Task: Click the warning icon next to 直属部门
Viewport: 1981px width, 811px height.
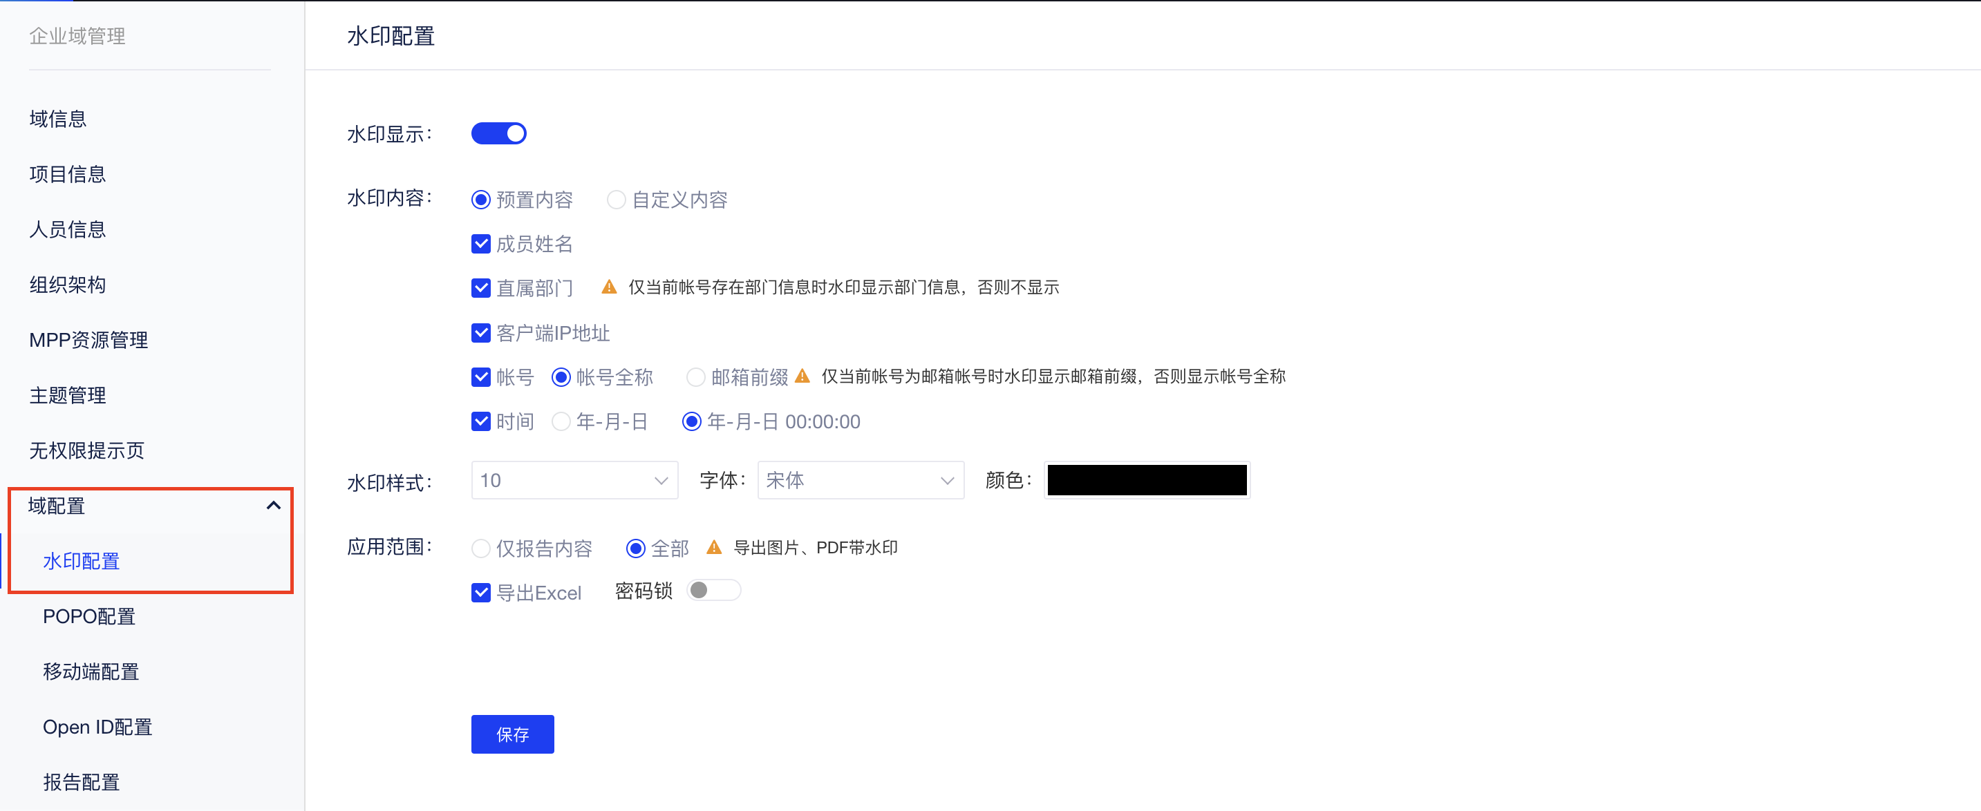Action: point(608,286)
